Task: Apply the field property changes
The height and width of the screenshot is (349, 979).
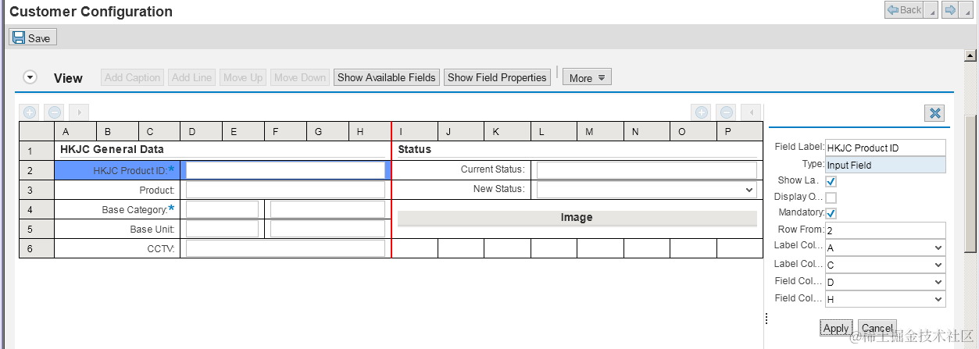Action: pos(836,328)
